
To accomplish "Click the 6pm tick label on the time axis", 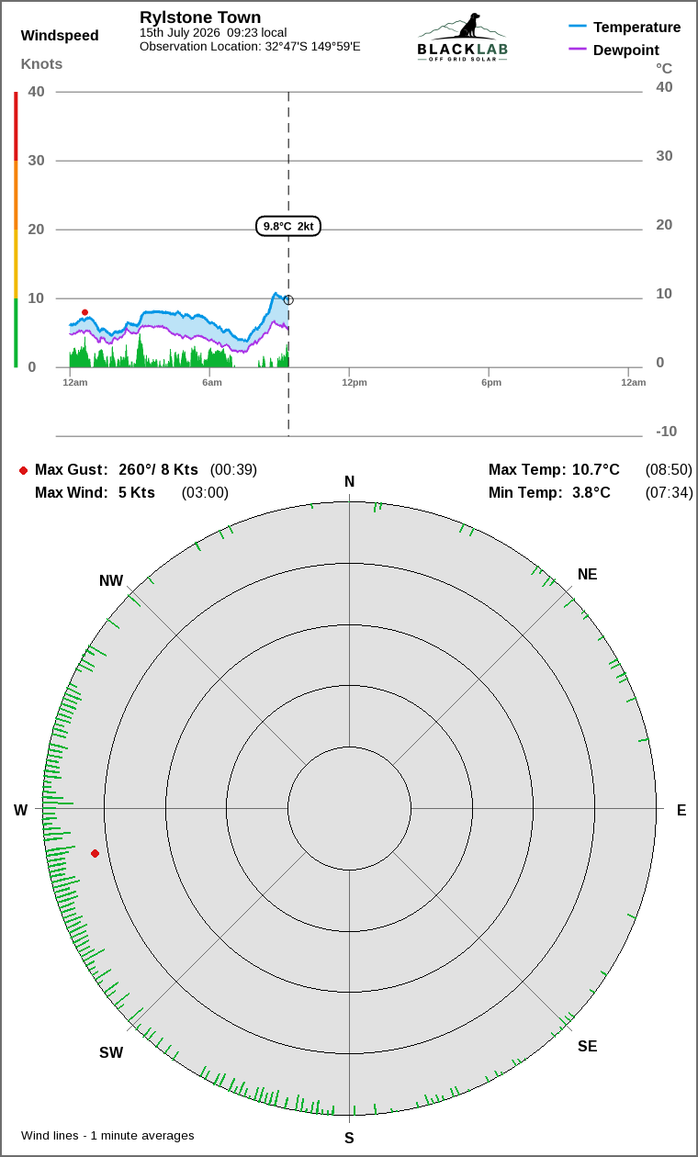I will point(491,383).
